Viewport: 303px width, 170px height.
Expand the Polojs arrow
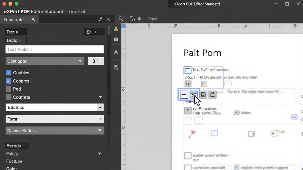pos(99,153)
